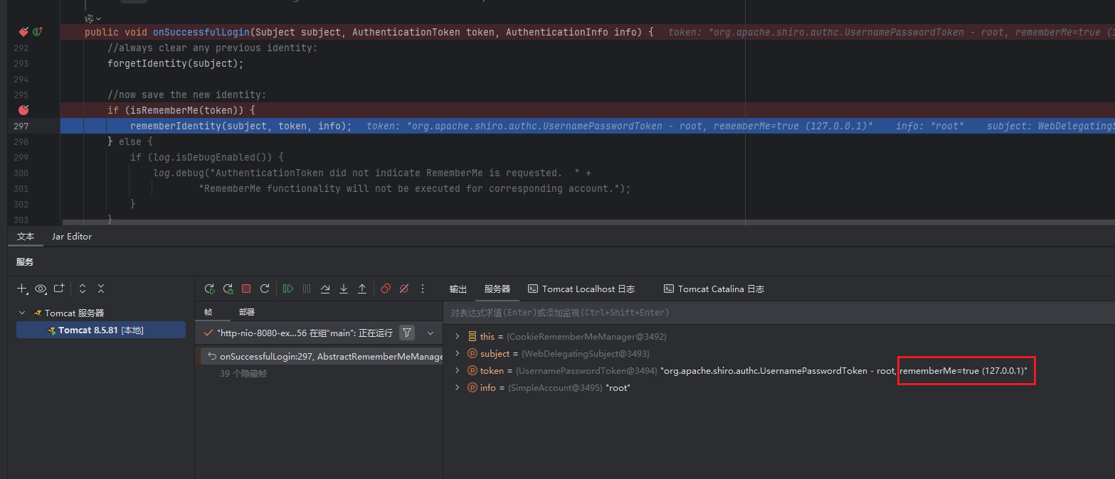This screenshot has width=1115, height=479.
Task: Click the Step Into arrow icon
Action: click(344, 289)
